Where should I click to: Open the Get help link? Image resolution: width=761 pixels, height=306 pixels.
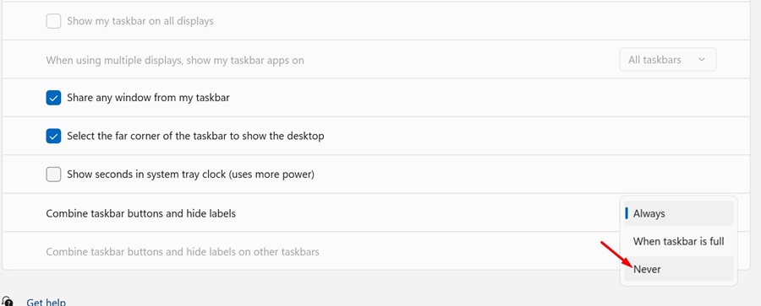coord(47,302)
